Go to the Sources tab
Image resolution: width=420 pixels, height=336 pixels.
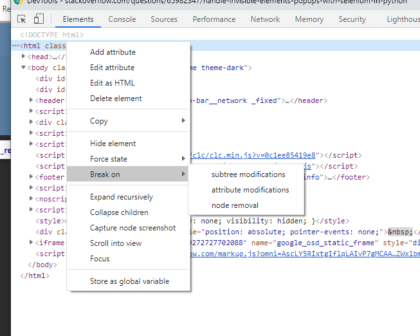164,19
